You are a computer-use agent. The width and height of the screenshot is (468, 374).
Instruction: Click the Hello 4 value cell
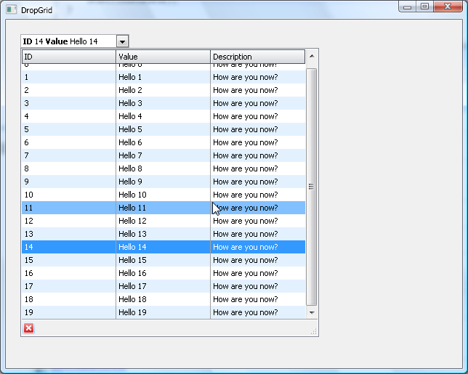tap(130, 116)
